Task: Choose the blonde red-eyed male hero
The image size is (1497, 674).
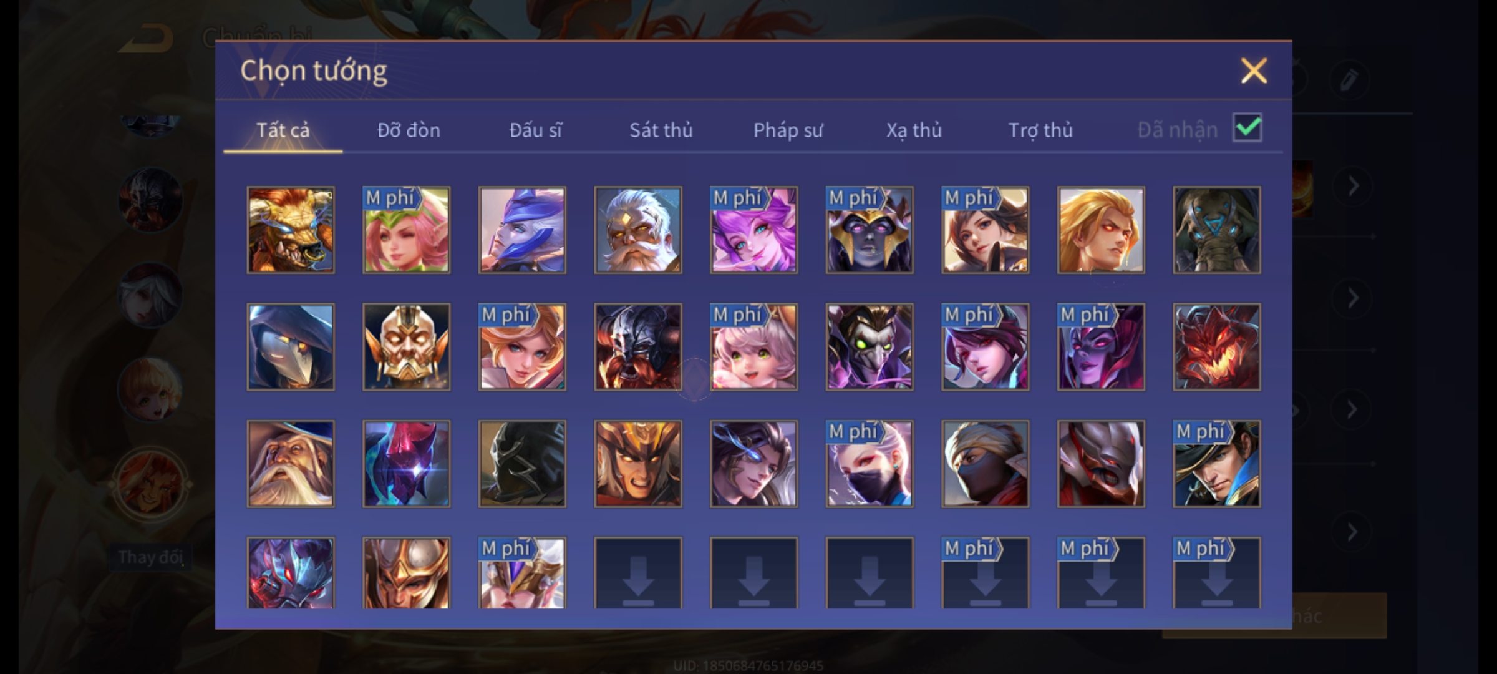Action: 1101,230
